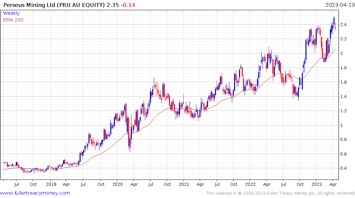Click the 1.2 price axis label

343,111
